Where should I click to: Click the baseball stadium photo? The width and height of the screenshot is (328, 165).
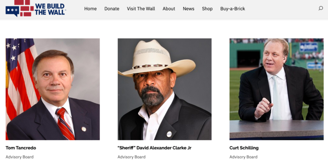(277, 89)
